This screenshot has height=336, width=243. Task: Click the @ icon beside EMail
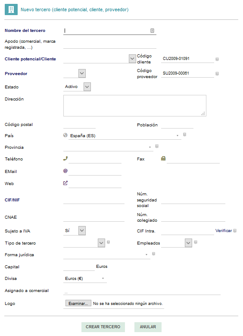[x=65, y=171]
